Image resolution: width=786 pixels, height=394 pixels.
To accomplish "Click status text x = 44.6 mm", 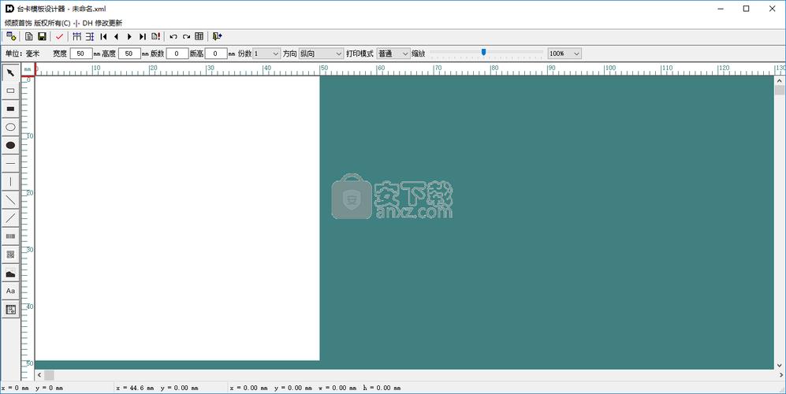I will click(x=136, y=388).
